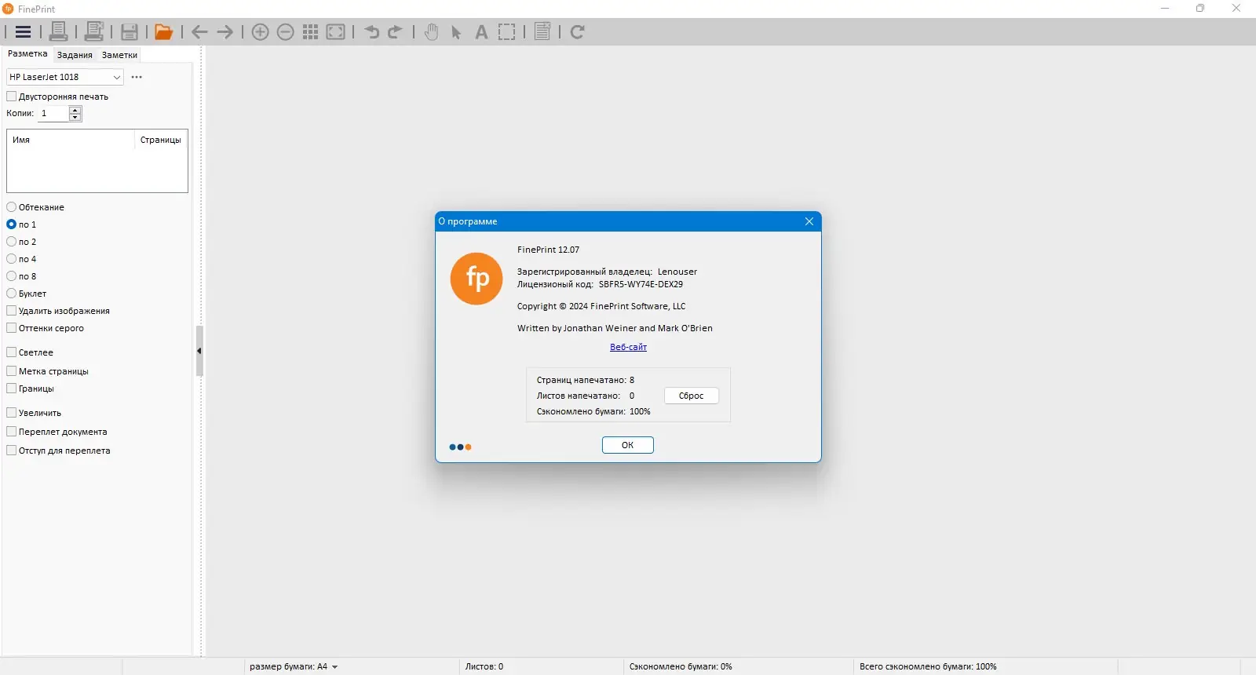Screen dimensions: 1256x675
Task: Click the refresh circular arrow icon
Action: coord(577,32)
